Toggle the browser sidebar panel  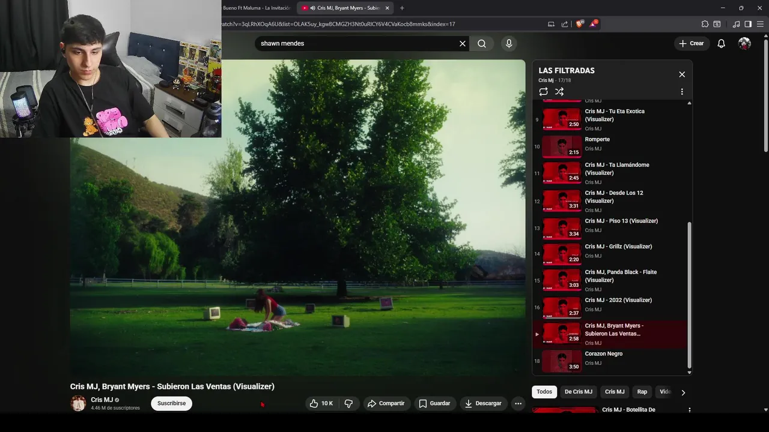pos(748,24)
